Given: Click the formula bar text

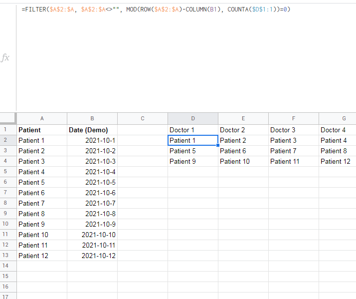Looking at the screenshot, I should pyautogui.click(x=156, y=9).
